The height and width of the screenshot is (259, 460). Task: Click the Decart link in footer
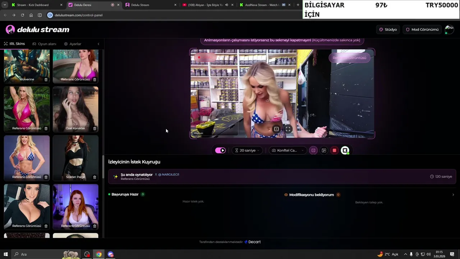(x=253, y=242)
